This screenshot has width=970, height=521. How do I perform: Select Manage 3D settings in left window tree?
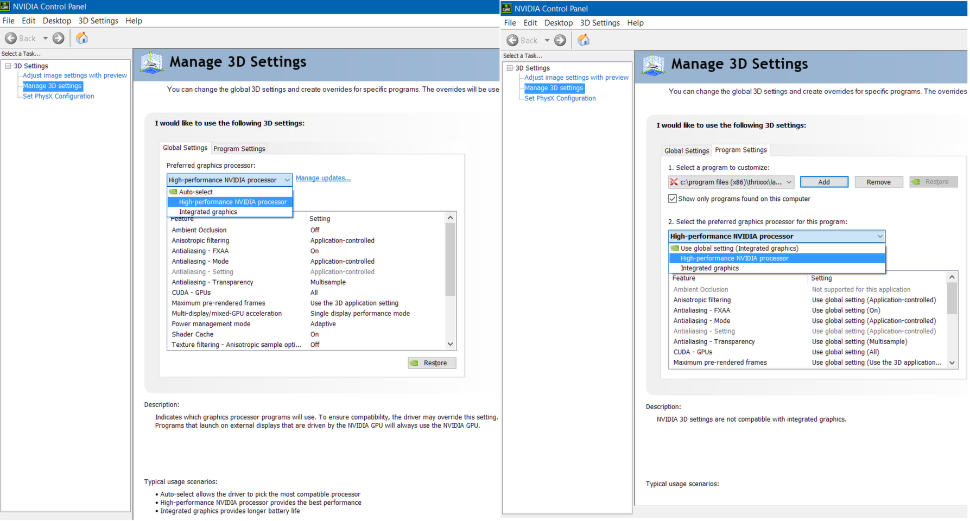pos(52,86)
